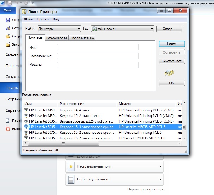214x195 pixels.
Task: Click the Open folder icon in Word backstage
Action: point(8,36)
